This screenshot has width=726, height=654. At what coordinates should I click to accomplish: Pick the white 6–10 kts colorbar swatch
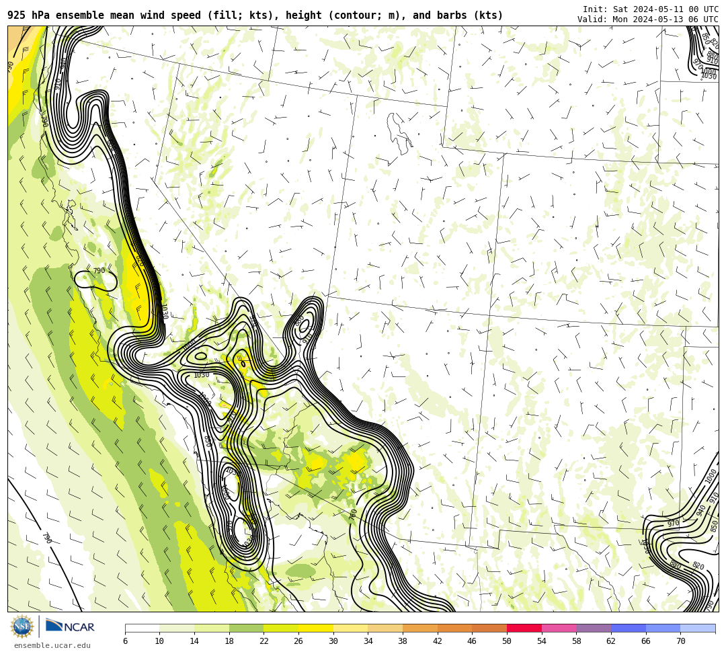[x=142, y=628]
